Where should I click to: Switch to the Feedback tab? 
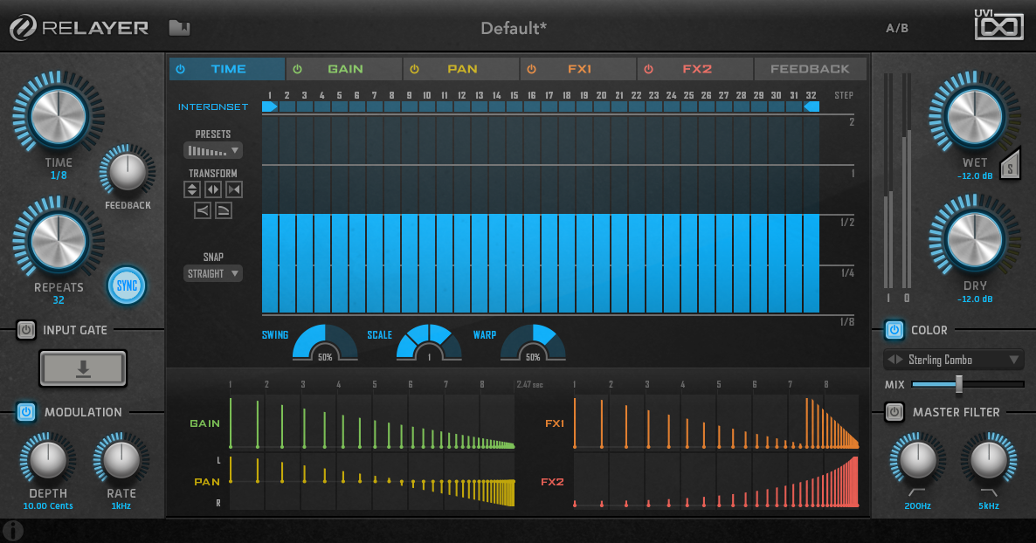(810, 69)
